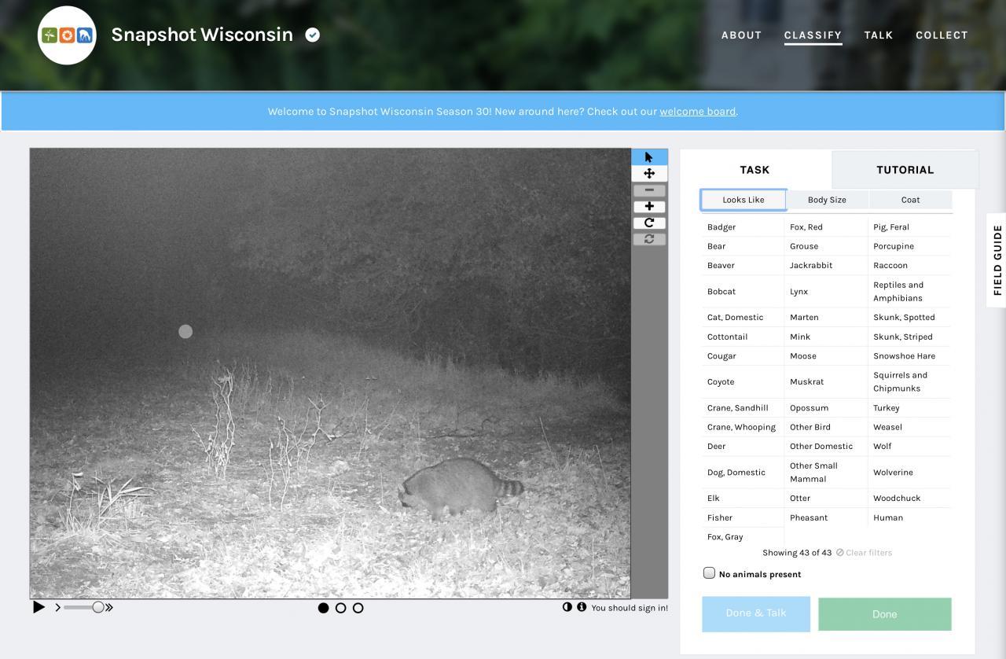Select Crane, Sandhill in the list

(x=743, y=408)
